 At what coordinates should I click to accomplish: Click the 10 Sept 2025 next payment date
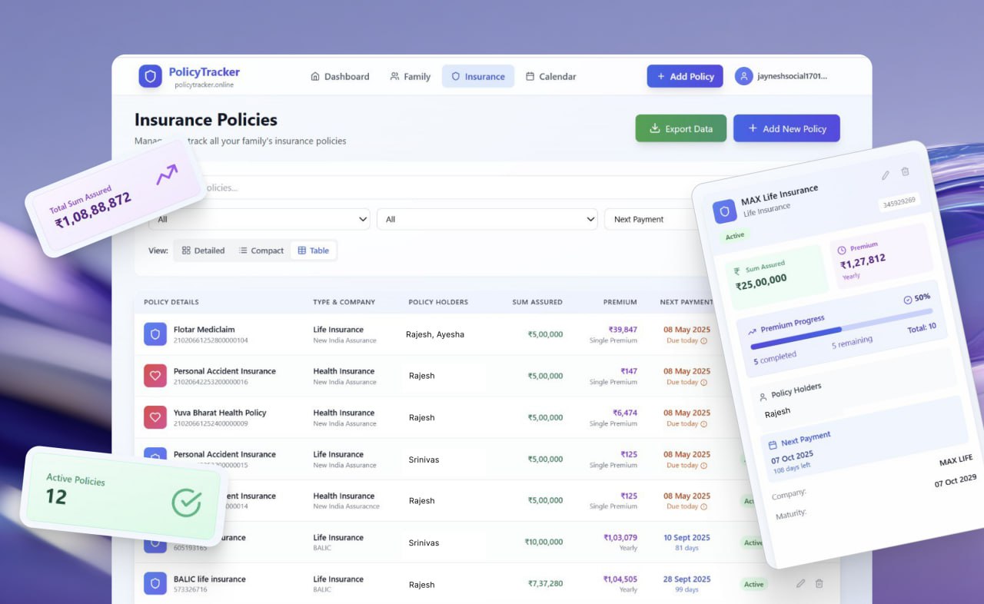pos(686,537)
